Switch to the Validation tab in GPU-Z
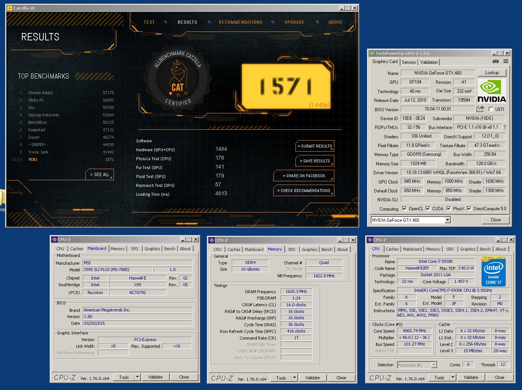The image size is (522, 390). (x=429, y=62)
